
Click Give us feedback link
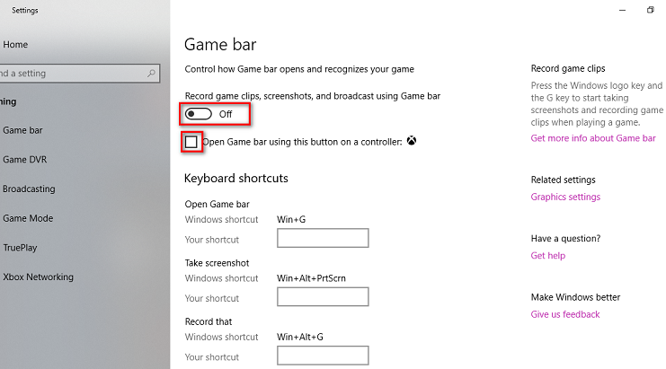pyautogui.click(x=565, y=314)
